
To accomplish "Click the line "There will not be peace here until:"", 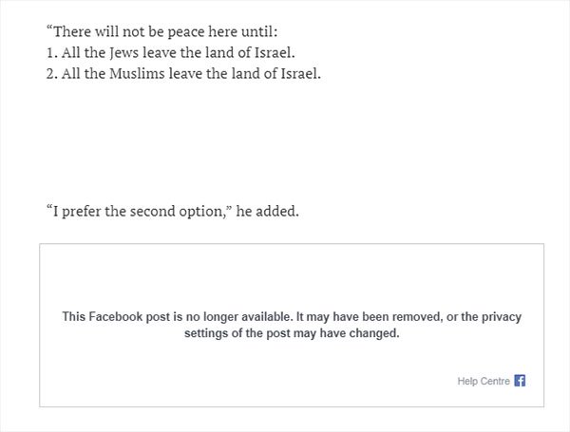I will (161, 30).
